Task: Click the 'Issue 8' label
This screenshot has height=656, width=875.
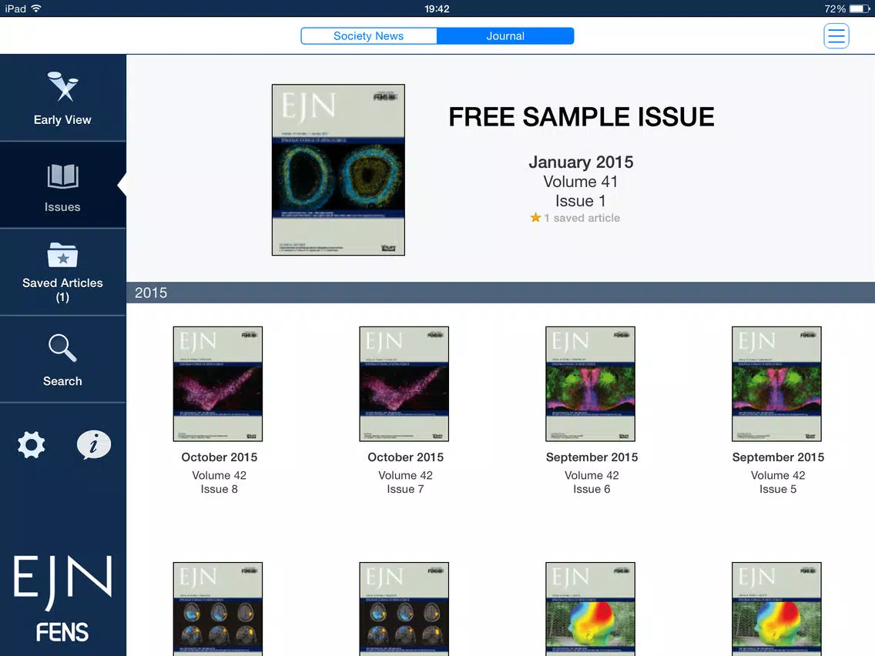Action: click(220, 489)
